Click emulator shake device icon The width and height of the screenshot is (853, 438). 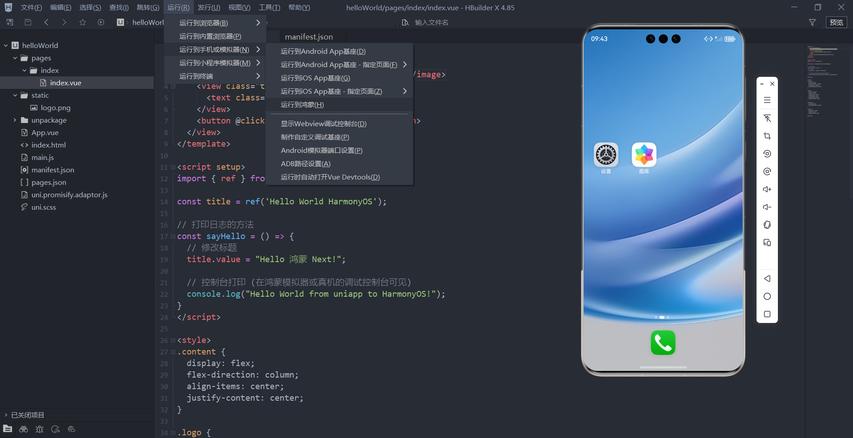[767, 225]
